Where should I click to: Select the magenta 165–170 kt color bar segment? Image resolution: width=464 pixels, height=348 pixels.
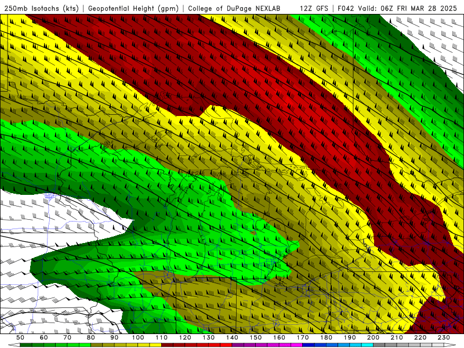(297, 345)
